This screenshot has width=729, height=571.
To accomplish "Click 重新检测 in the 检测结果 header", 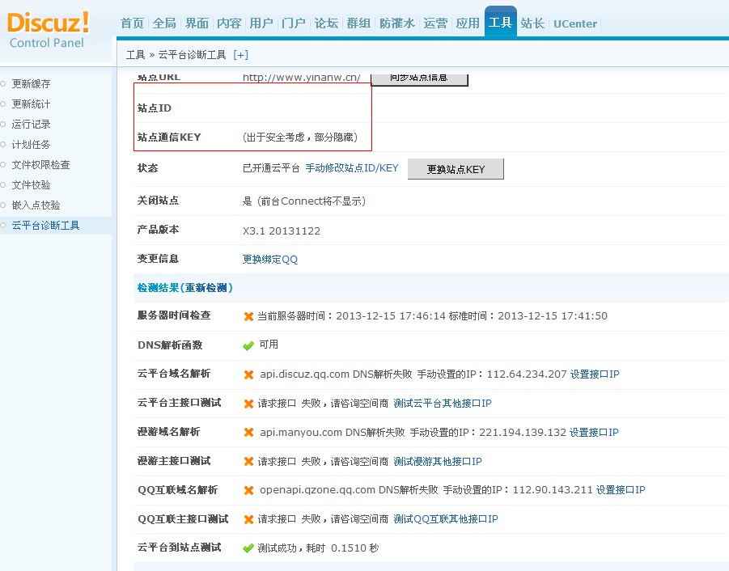I will (206, 288).
